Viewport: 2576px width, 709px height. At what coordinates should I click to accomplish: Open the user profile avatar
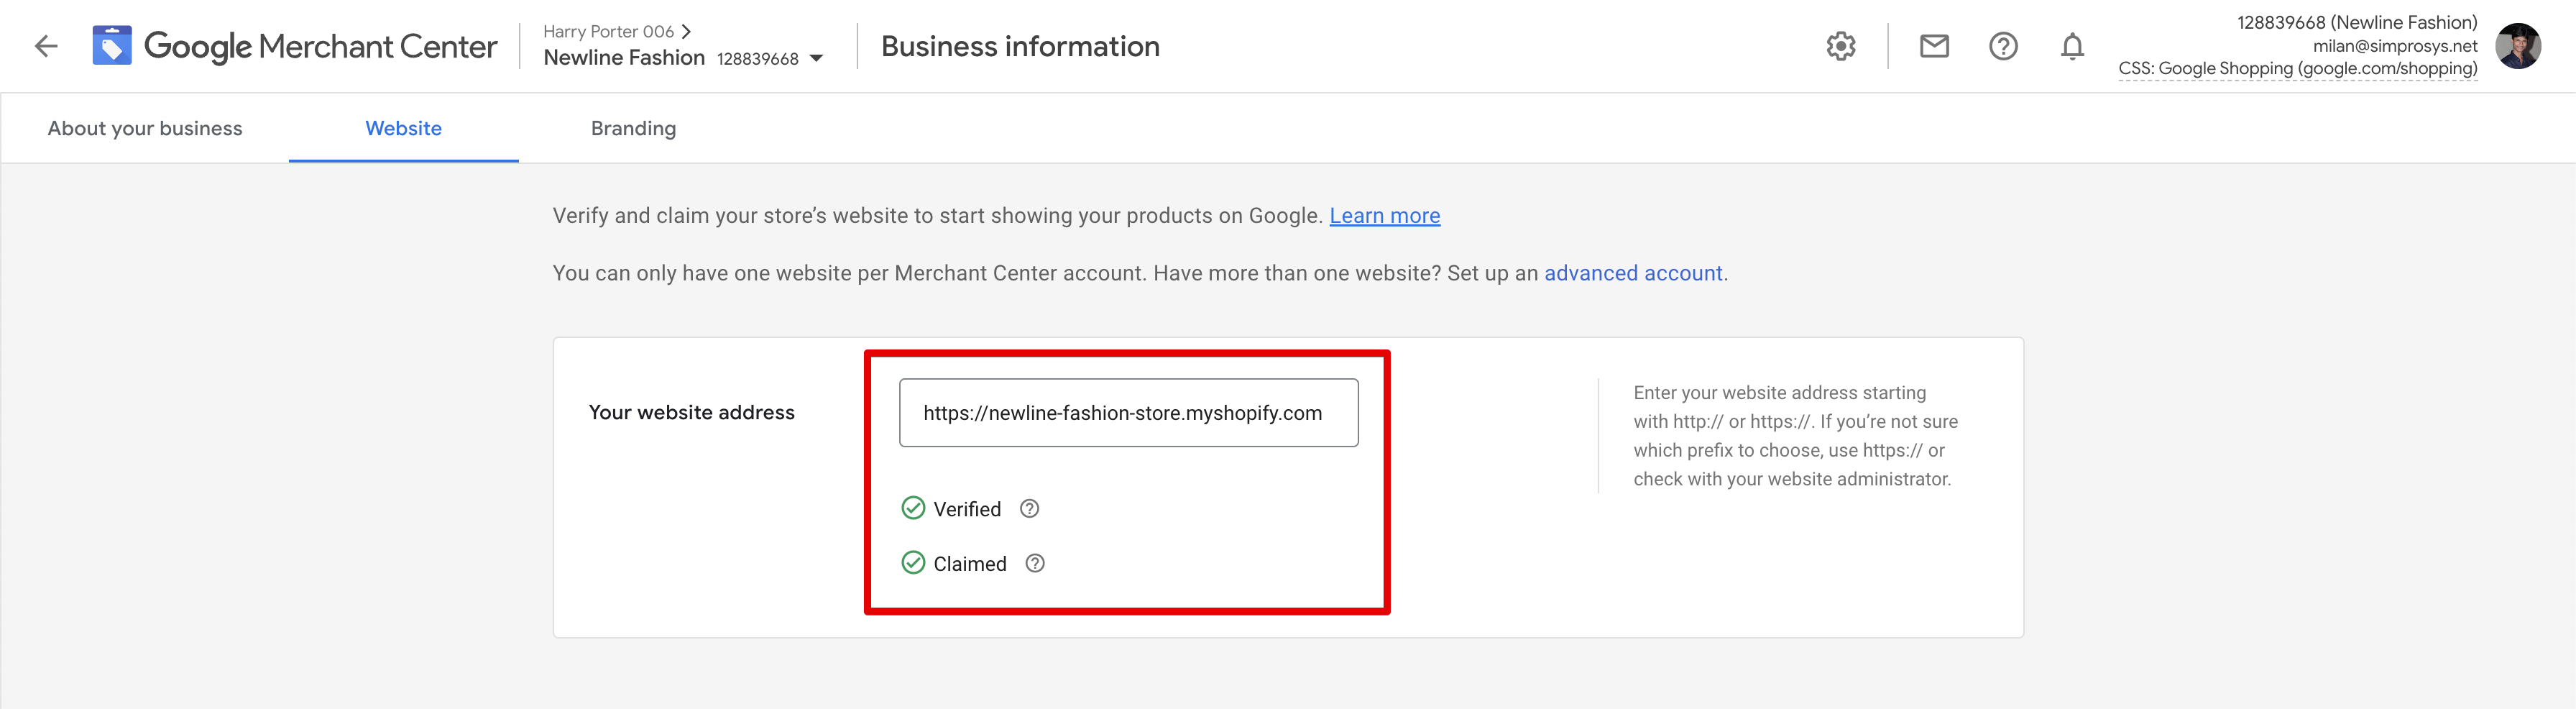(2518, 46)
